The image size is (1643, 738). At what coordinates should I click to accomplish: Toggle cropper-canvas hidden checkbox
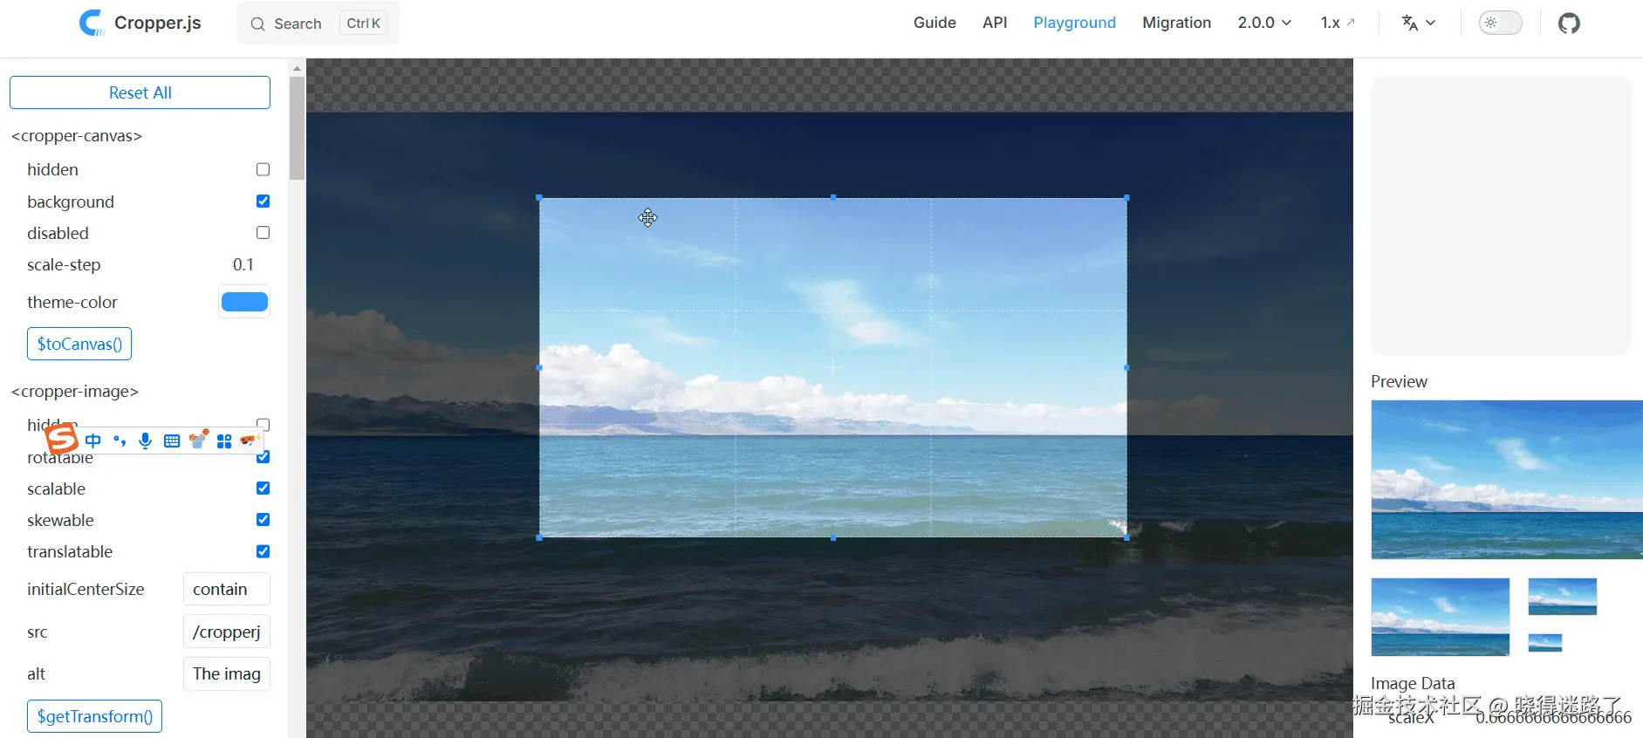pos(263,169)
